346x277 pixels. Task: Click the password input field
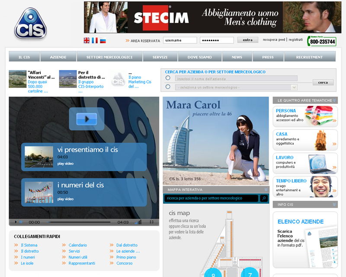(217, 40)
